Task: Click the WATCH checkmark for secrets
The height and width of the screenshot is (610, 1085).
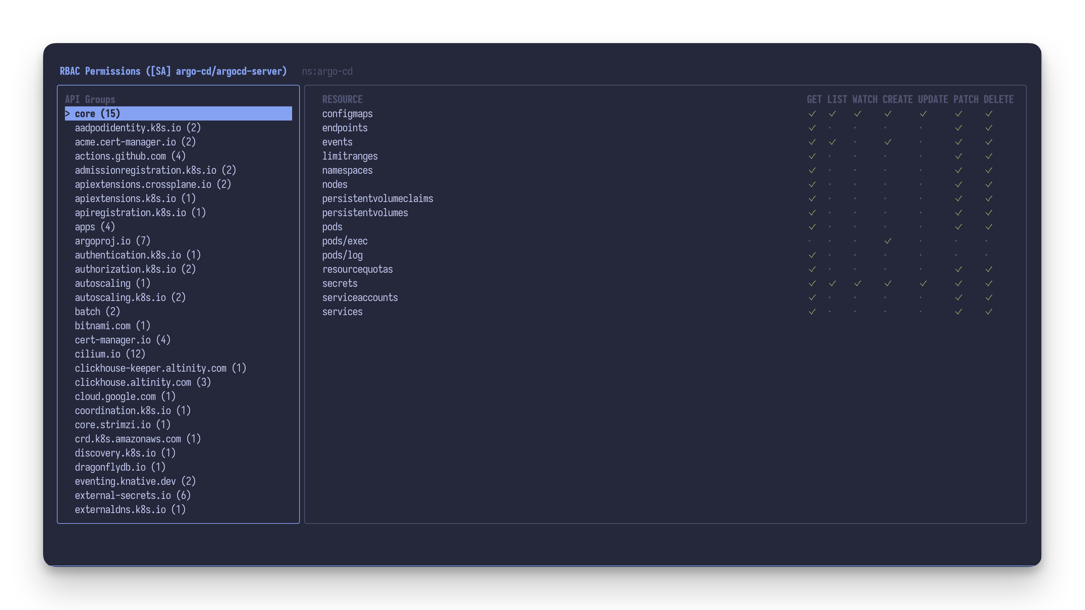Action: 857,283
